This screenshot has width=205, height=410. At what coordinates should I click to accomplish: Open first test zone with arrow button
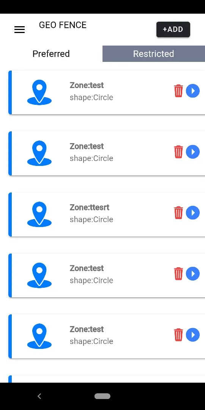[x=193, y=91]
